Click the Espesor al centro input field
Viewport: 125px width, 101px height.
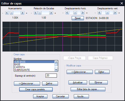coord(51,75)
